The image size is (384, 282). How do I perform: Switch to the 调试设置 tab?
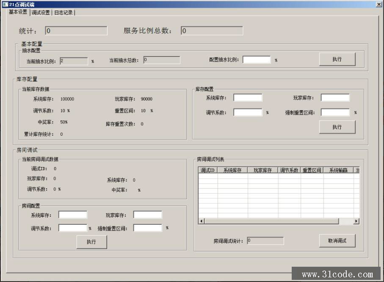[41, 12]
